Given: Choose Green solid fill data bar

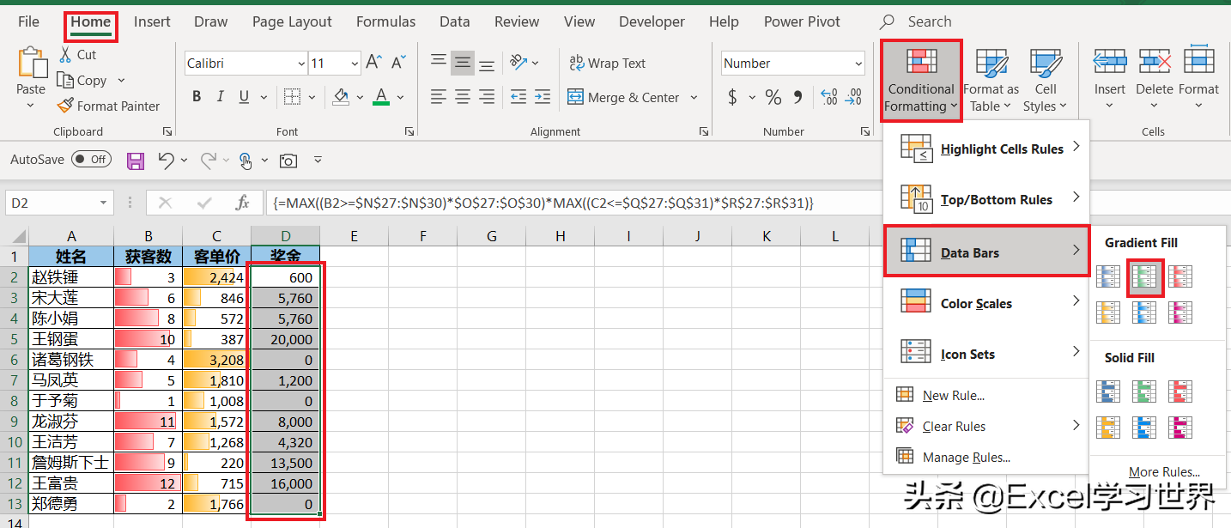Looking at the screenshot, I should (x=1144, y=391).
